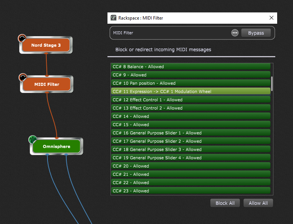293x224 pixels.
Task: Select the MIDI Filter block in wiring view
Action: tap(47, 85)
